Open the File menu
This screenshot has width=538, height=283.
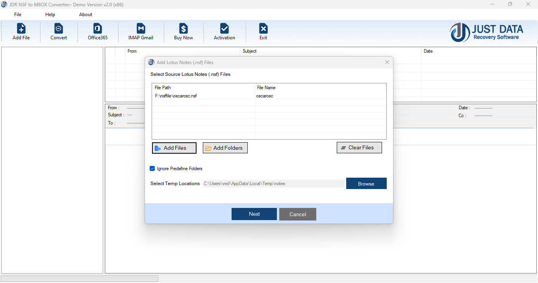(18, 15)
